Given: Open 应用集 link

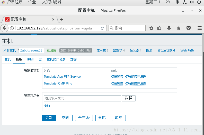Looking at the screenshot, I should [x=101, y=50].
